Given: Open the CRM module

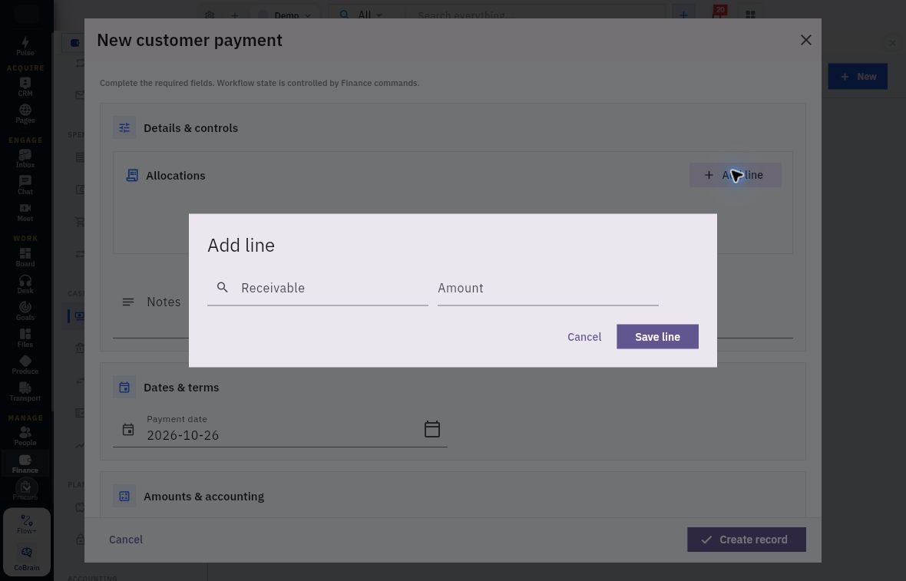Looking at the screenshot, I should pyautogui.click(x=25, y=87).
